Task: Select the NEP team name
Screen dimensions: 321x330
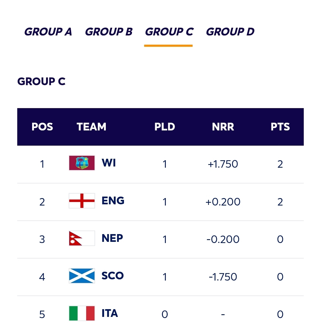Action: [112, 238]
